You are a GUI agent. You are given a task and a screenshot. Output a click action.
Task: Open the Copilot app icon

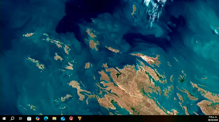pyautogui.click(x=38, y=119)
